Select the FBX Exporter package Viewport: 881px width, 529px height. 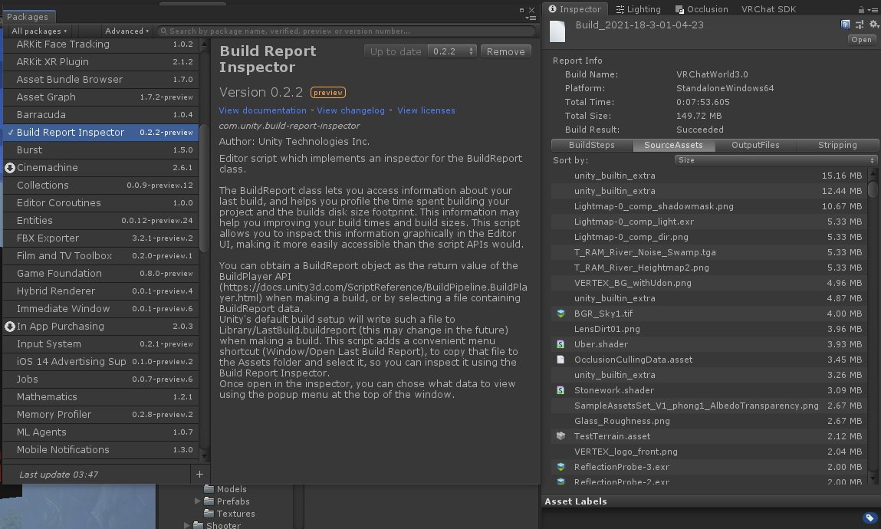[101, 238]
